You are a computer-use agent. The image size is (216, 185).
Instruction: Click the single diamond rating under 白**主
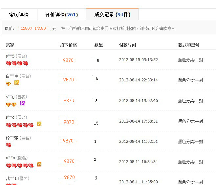click(x=9, y=84)
